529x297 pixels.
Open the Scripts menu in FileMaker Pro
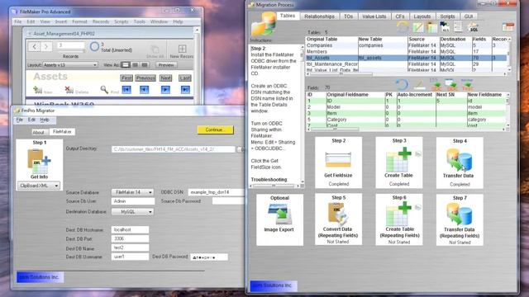(122, 21)
